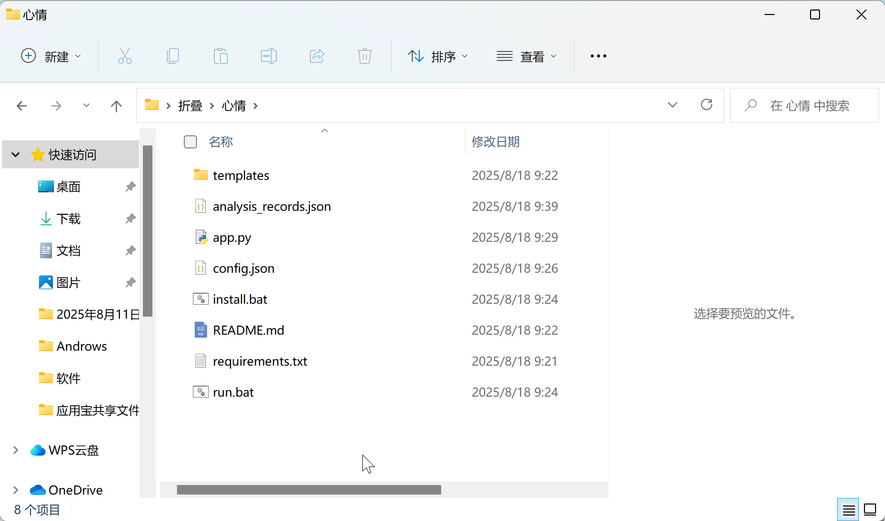Expand chevron after 心情 breadcrumb

[255, 106]
